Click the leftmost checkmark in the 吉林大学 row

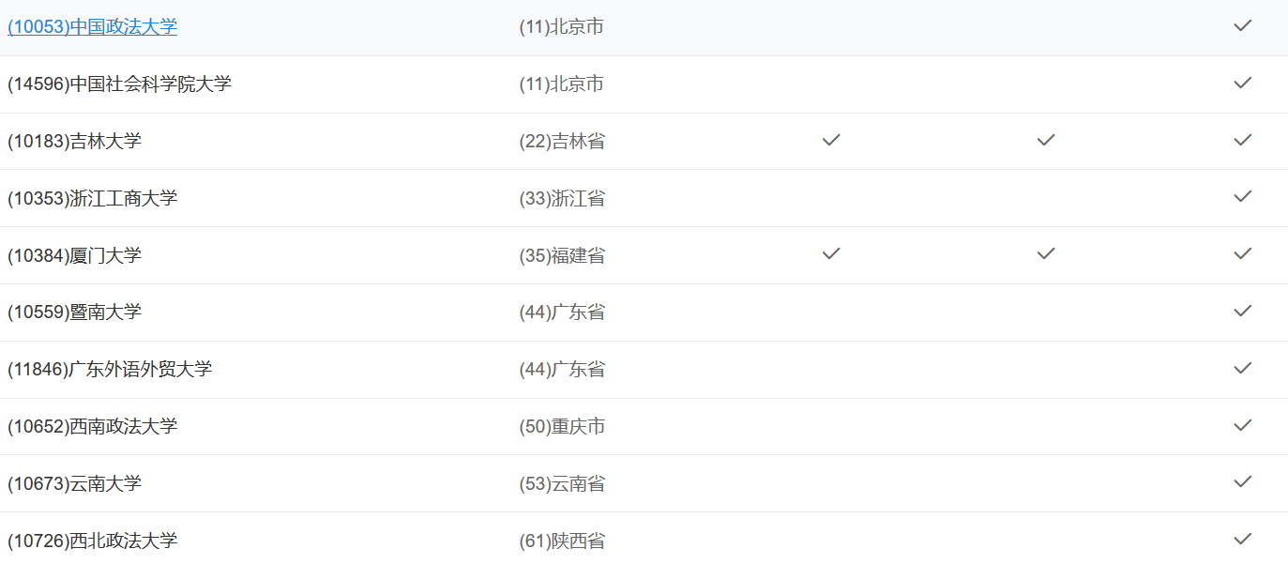pyautogui.click(x=830, y=141)
